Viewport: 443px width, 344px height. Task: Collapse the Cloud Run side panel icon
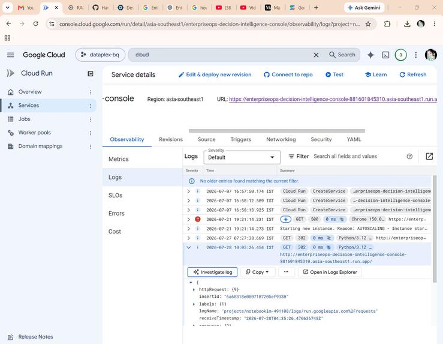(91, 74)
